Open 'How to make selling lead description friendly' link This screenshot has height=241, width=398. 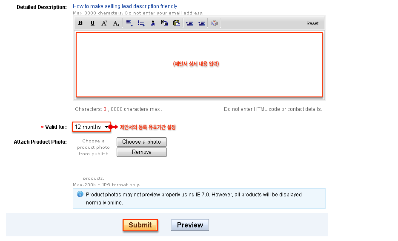point(125,6)
